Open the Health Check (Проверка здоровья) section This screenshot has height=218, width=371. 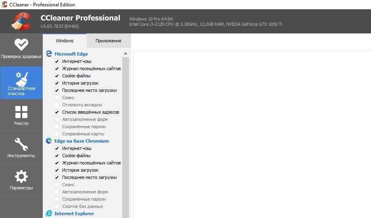[21, 50]
